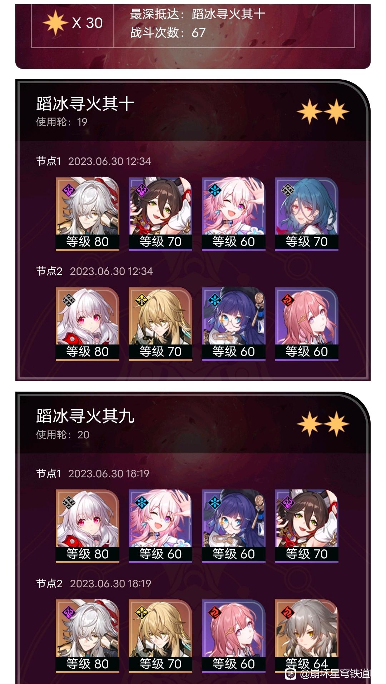Tap the fire element icon on the 其十 节点2 pink-haired girl
The width and height of the screenshot is (386, 684).
(288, 300)
